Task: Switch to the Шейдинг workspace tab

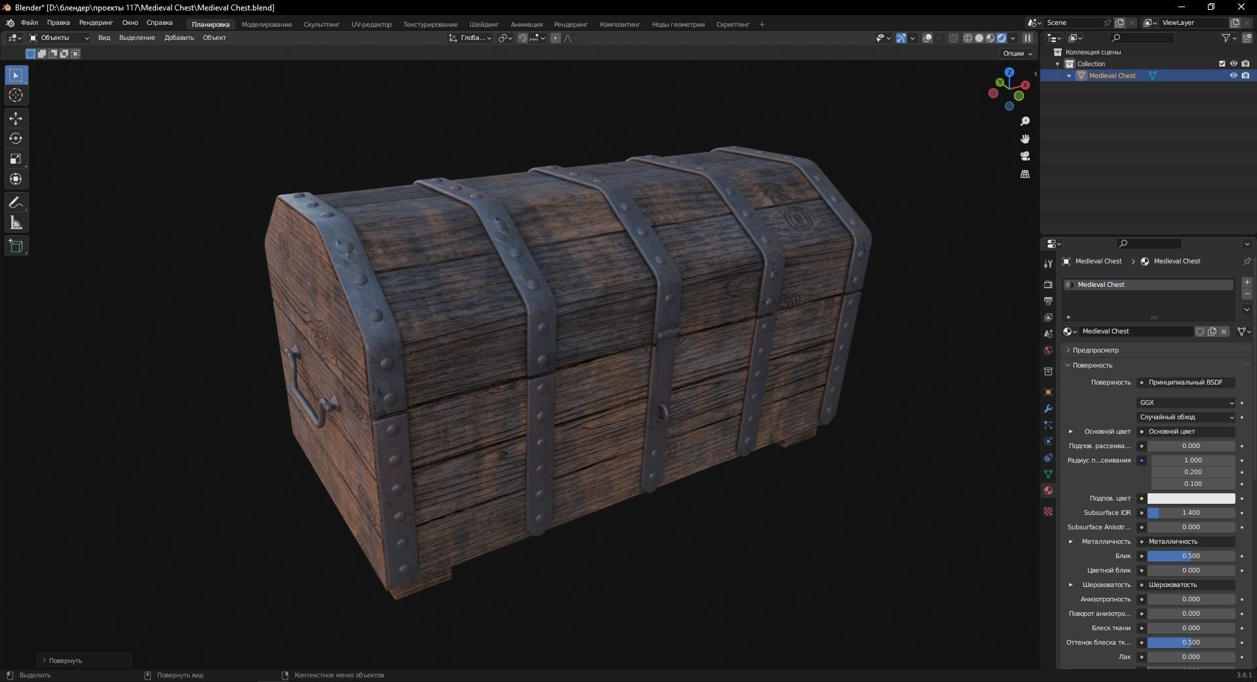Action: pyautogui.click(x=483, y=25)
